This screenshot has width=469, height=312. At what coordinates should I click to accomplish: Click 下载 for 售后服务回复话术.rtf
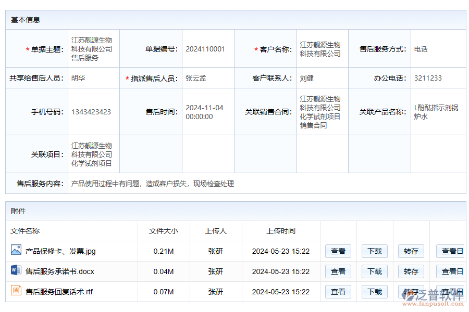[x=374, y=291]
